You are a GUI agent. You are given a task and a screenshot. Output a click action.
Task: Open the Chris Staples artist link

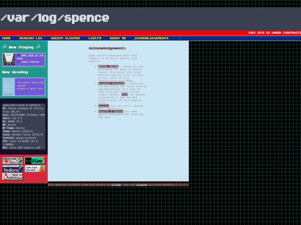pyautogui.click(x=30, y=62)
